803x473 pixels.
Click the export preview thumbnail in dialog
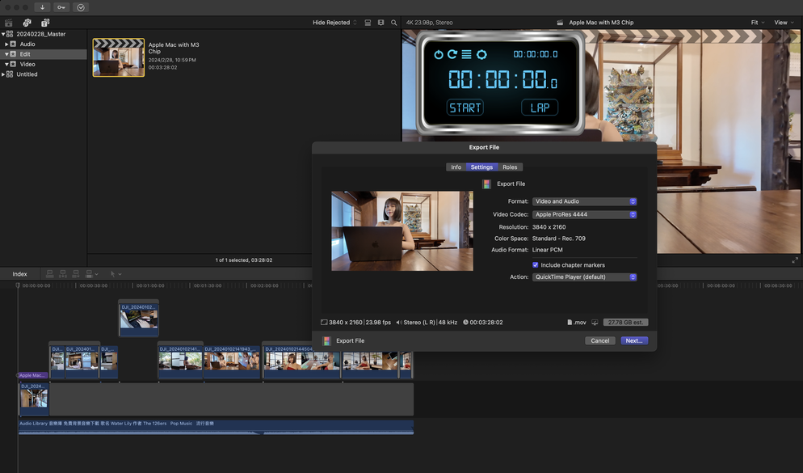402,231
